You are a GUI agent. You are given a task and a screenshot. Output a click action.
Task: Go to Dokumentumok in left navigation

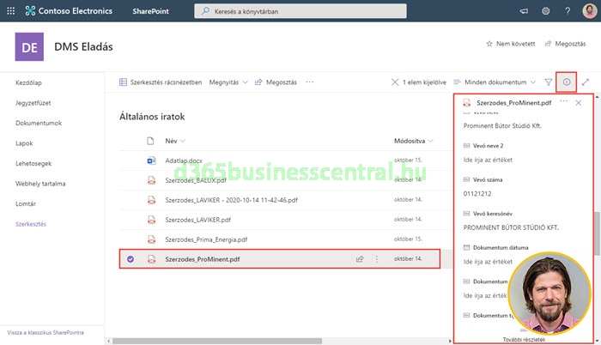[38, 123]
